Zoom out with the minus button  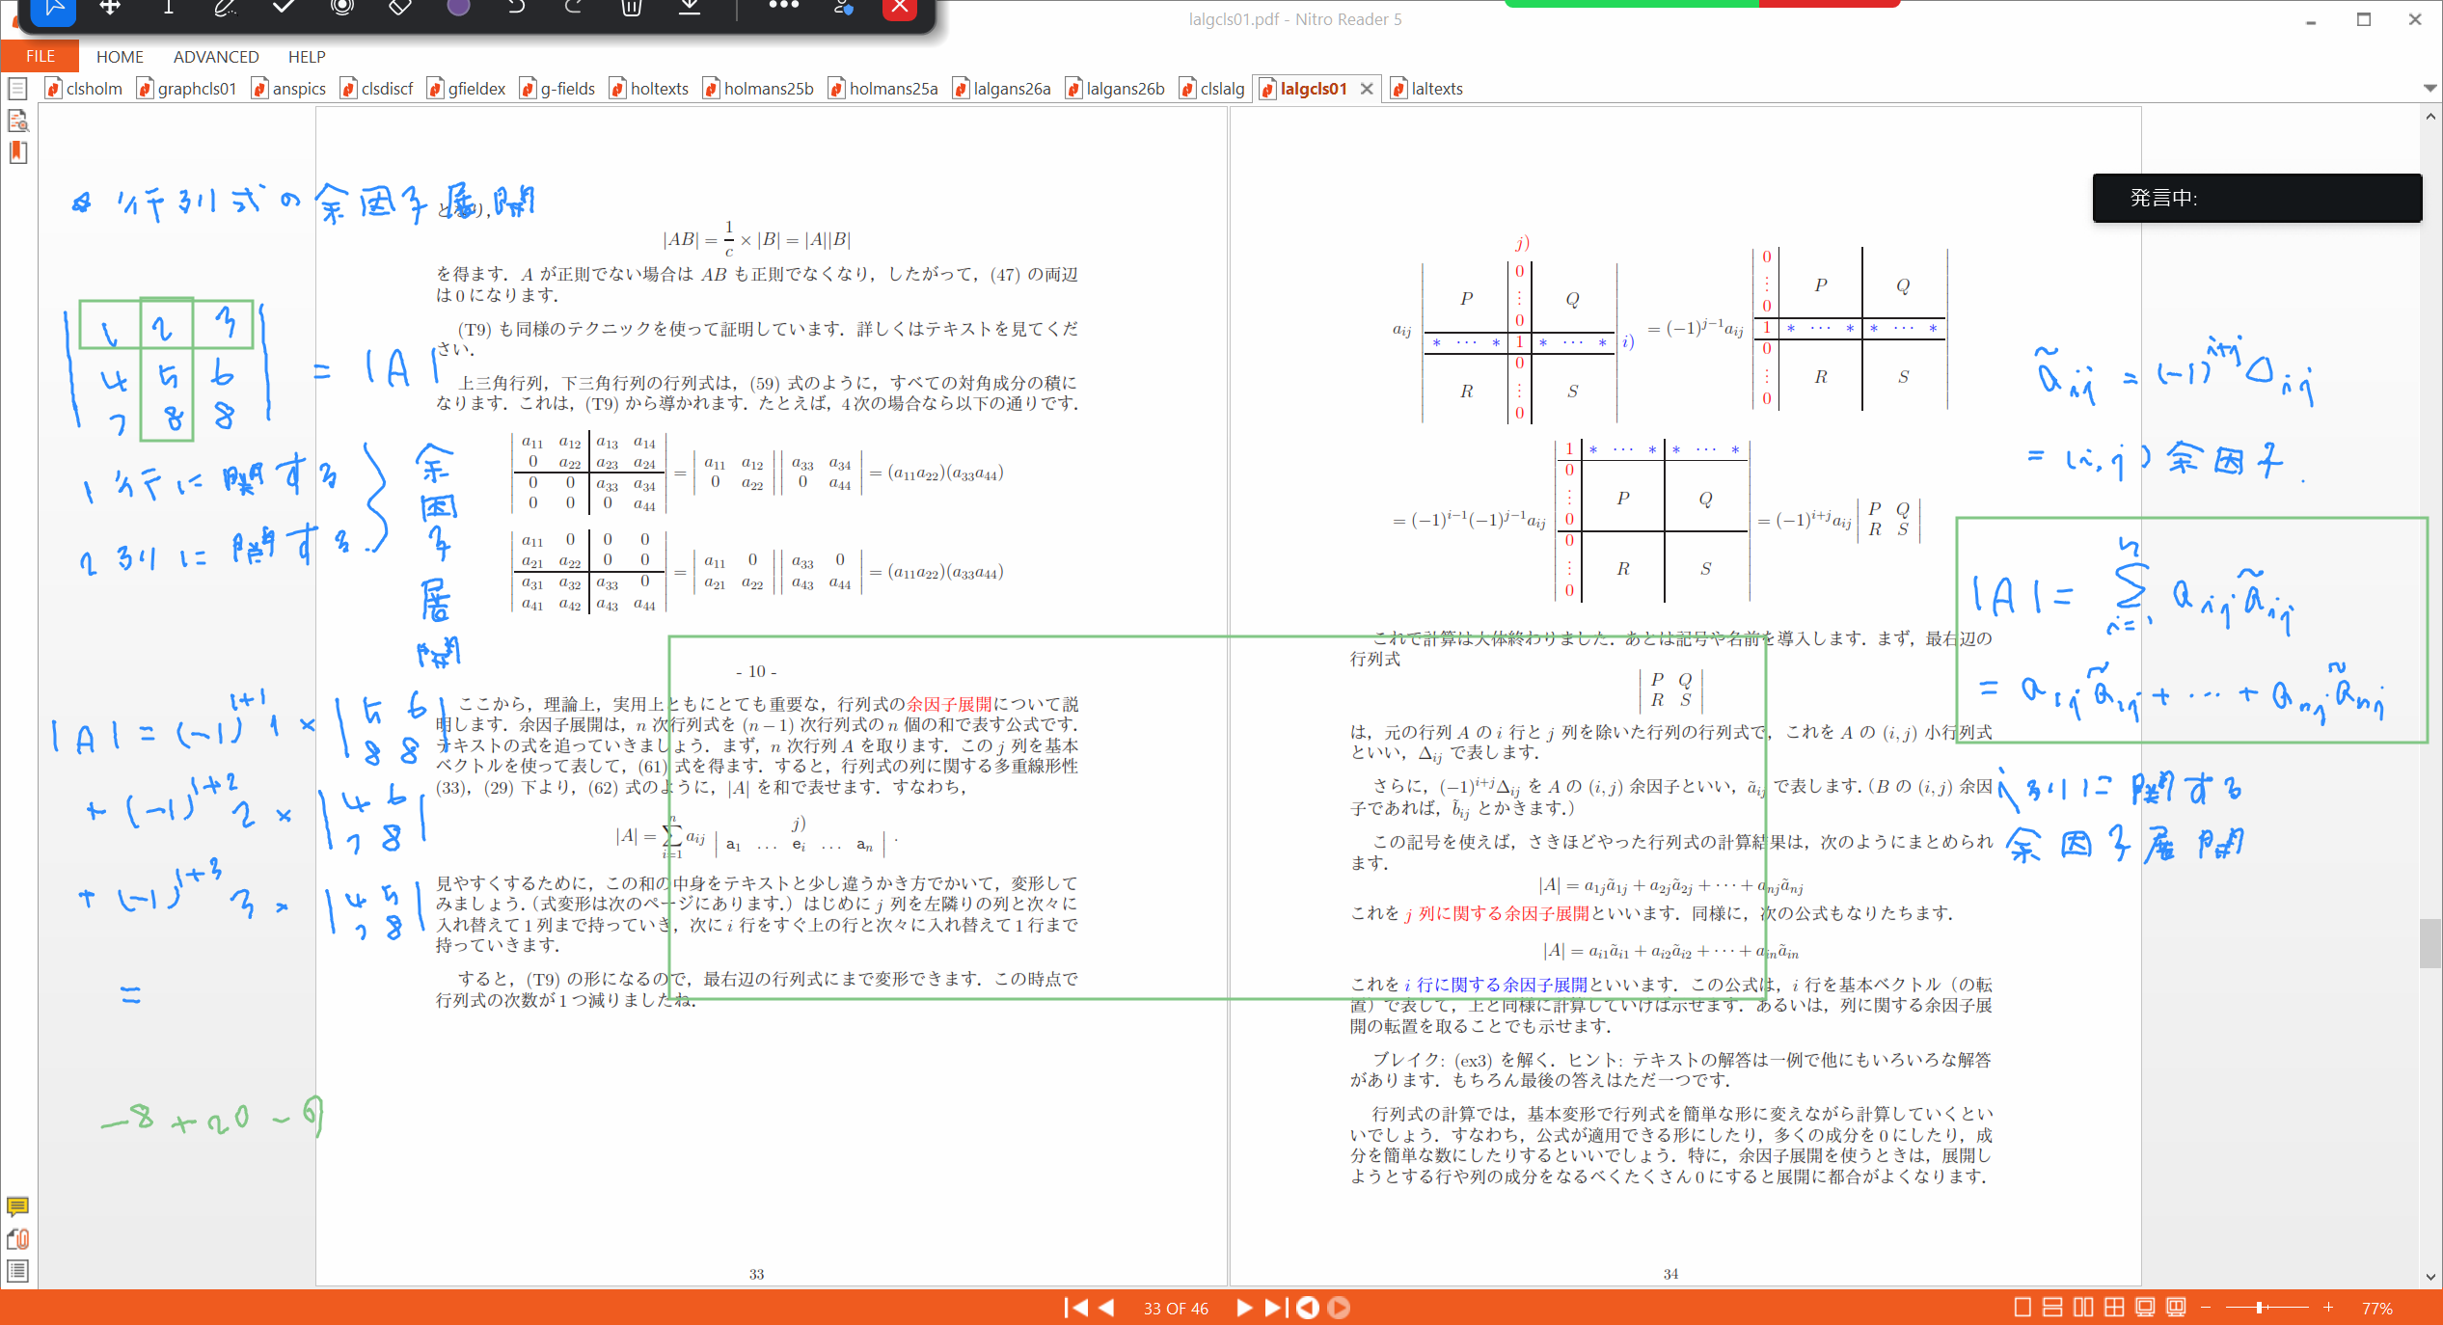[2205, 1308]
